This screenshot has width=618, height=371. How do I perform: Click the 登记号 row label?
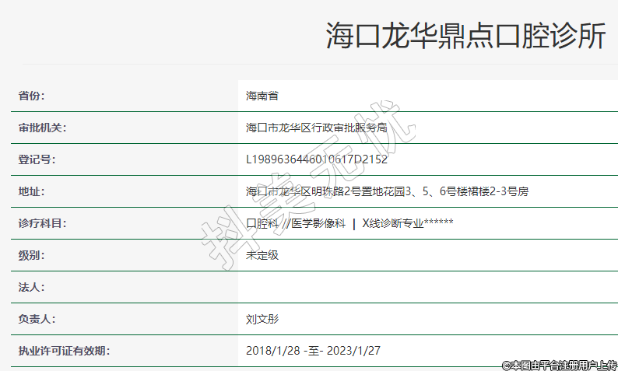click(37, 159)
